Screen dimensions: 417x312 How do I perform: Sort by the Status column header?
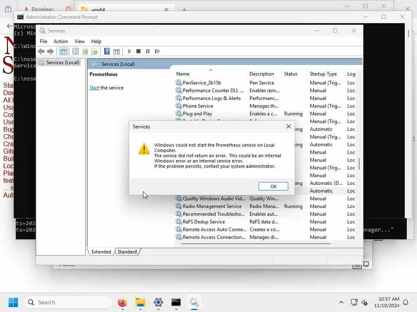tap(291, 74)
